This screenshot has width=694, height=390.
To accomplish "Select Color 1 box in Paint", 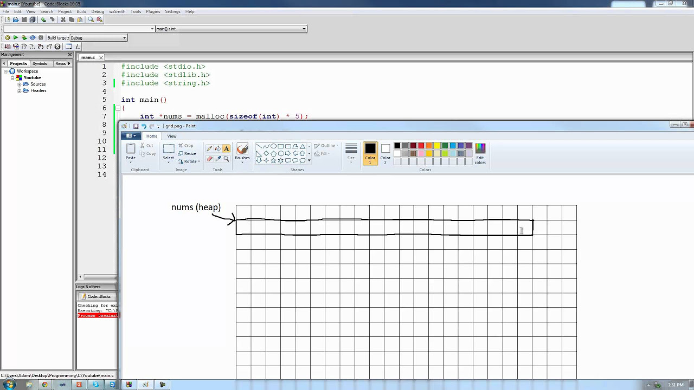I will (x=370, y=154).
